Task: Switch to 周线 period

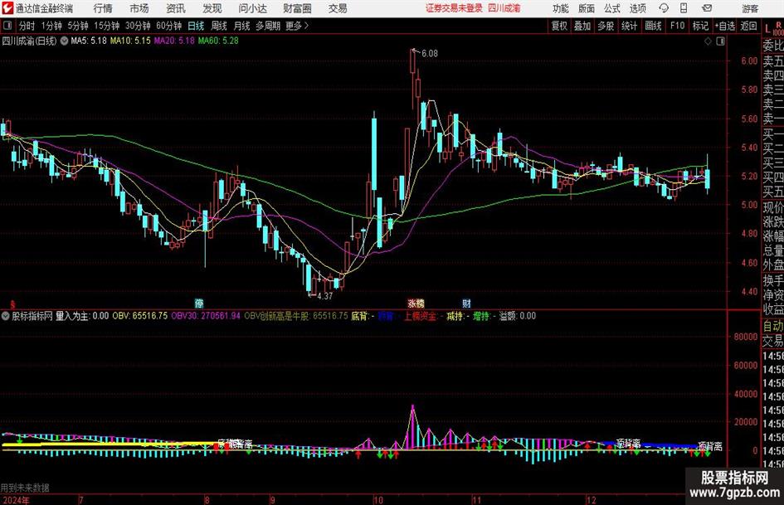Action: (x=219, y=26)
